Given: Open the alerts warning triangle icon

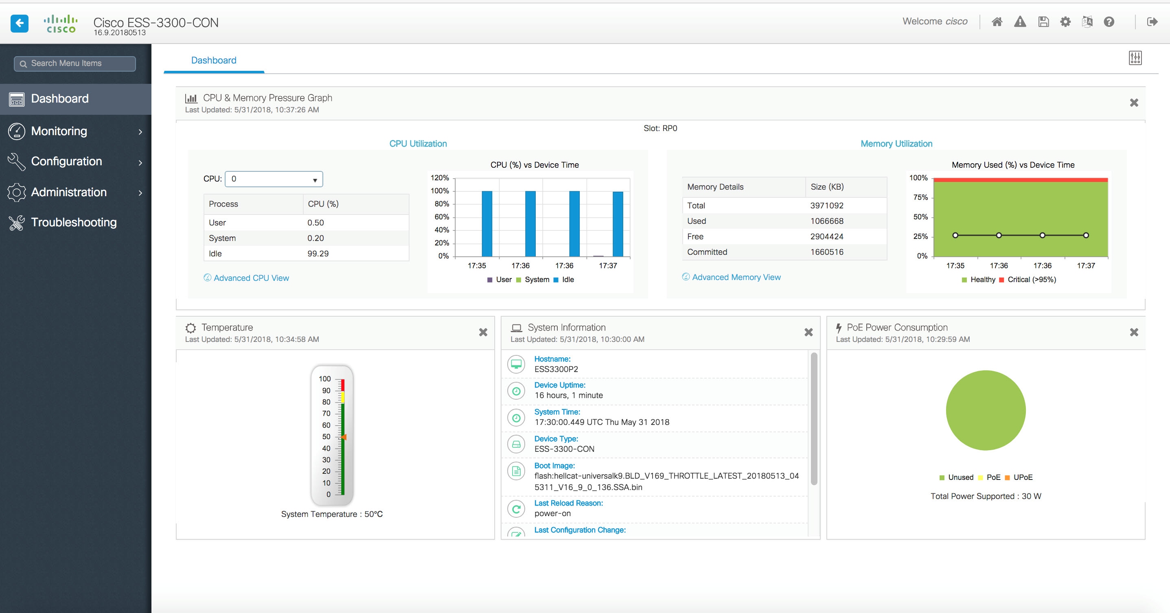Looking at the screenshot, I should pos(1020,21).
